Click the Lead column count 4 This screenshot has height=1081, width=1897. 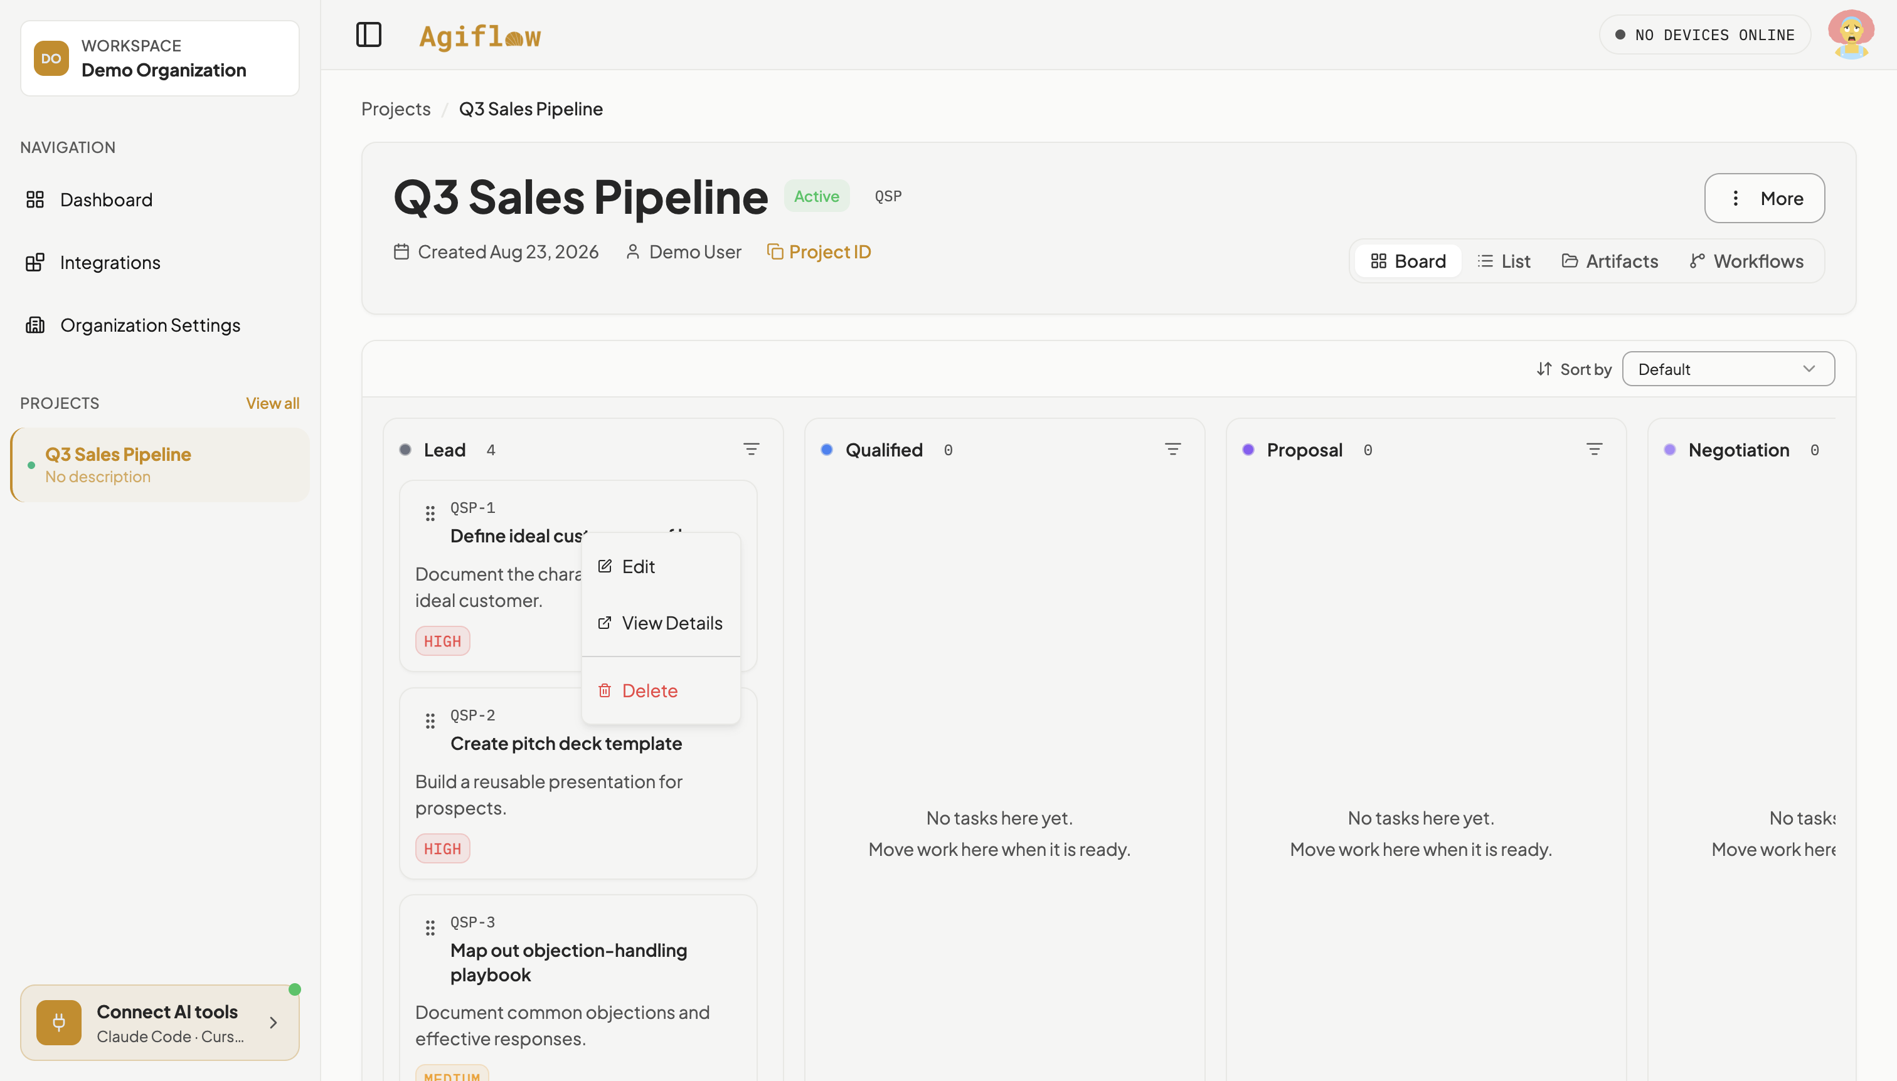491,450
